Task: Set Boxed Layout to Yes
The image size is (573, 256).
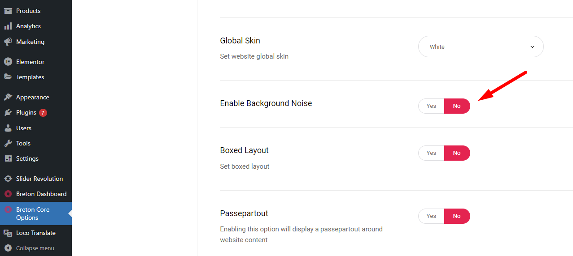Action: click(x=431, y=153)
